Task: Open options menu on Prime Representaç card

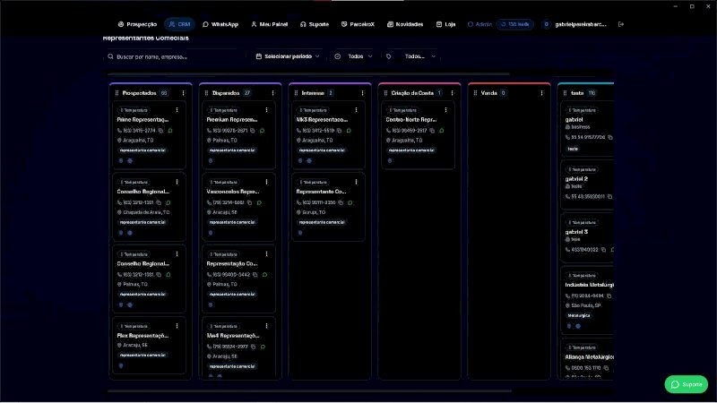Action: (177, 110)
